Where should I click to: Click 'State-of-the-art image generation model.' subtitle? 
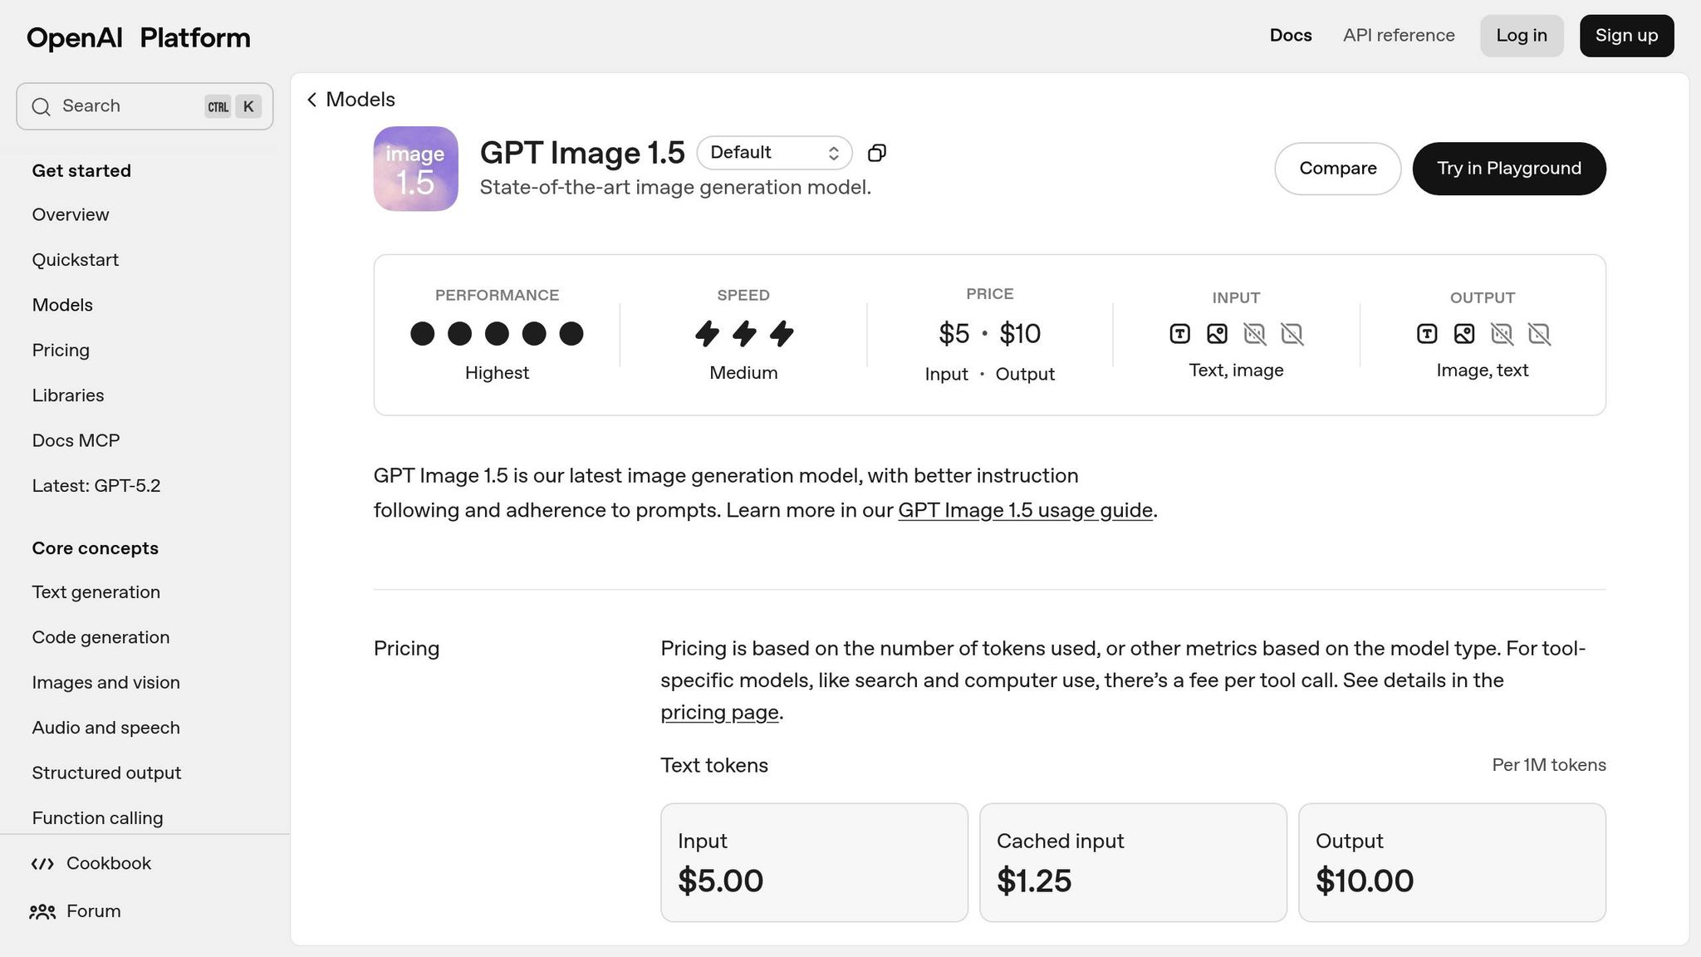[x=675, y=188]
